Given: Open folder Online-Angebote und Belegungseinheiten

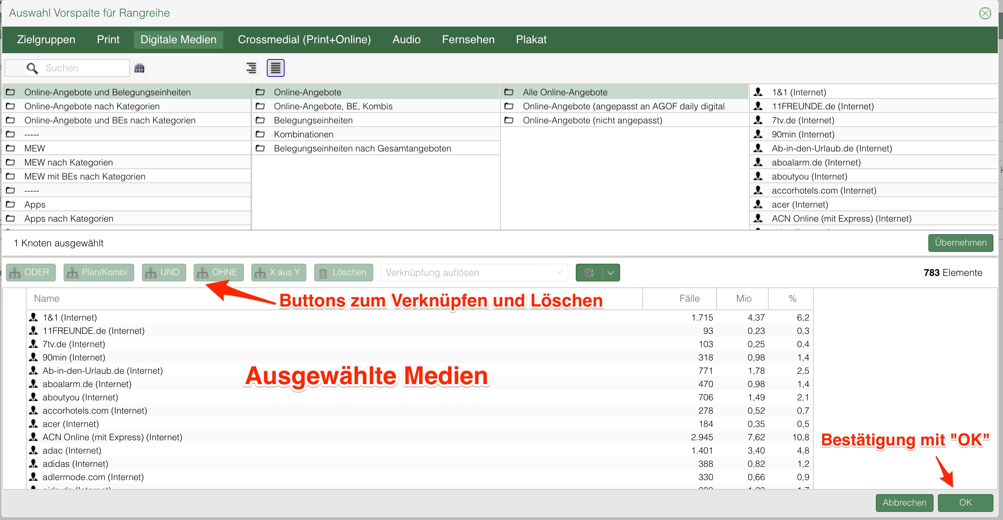Looking at the screenshot, I should [x=126, y=92].
